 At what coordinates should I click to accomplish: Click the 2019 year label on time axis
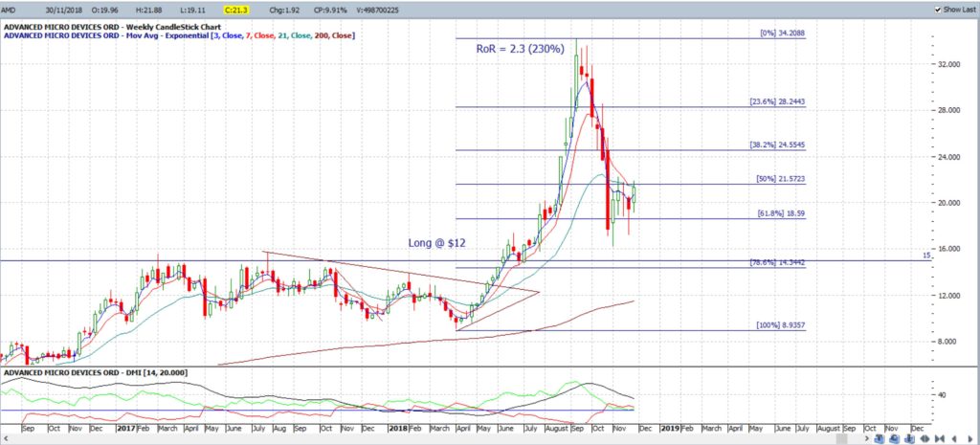coord(670,429)
